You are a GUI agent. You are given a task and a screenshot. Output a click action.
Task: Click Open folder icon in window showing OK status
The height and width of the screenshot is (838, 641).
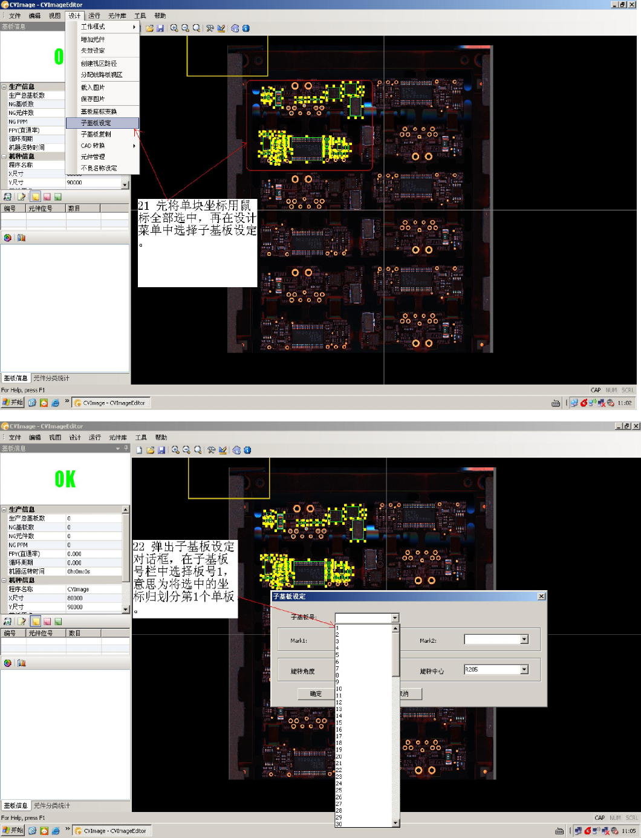point(151,450)
